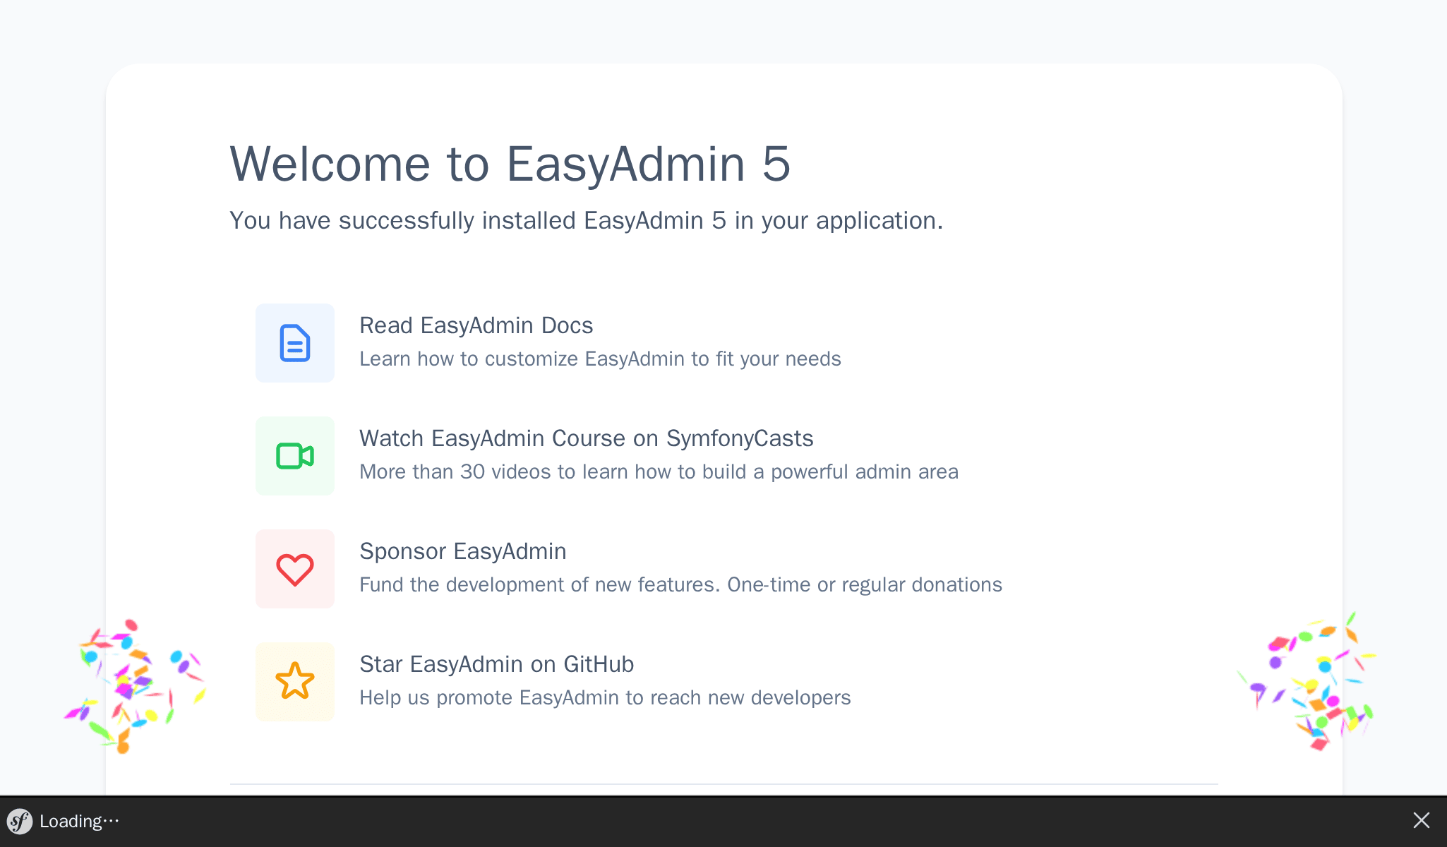Open the Read EasyAdmin Docs link

[476, 325]
